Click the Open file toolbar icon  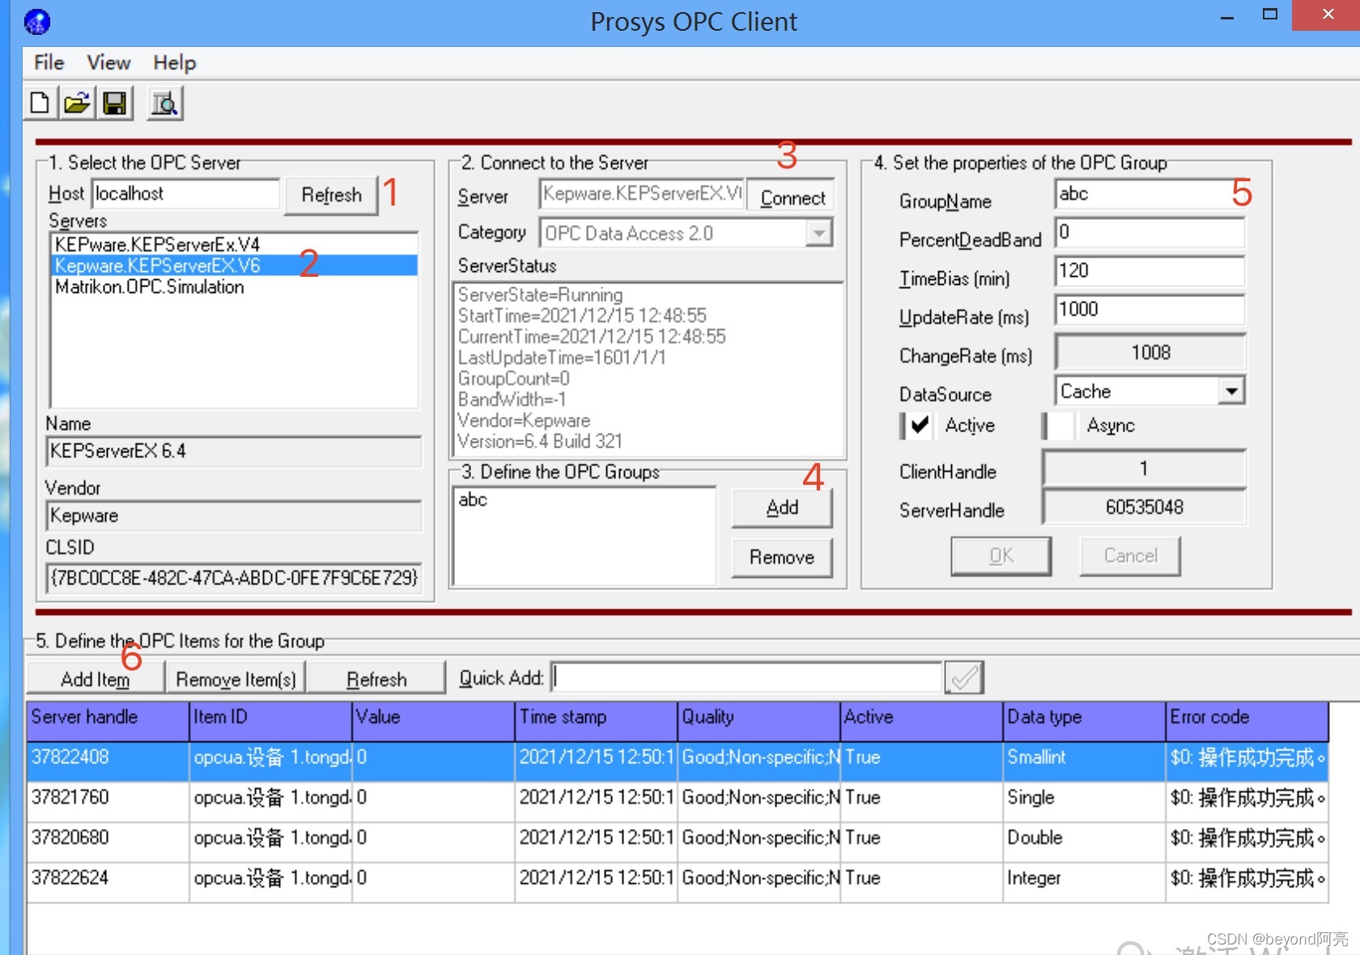pyautogui.click(x=77, y=104)
